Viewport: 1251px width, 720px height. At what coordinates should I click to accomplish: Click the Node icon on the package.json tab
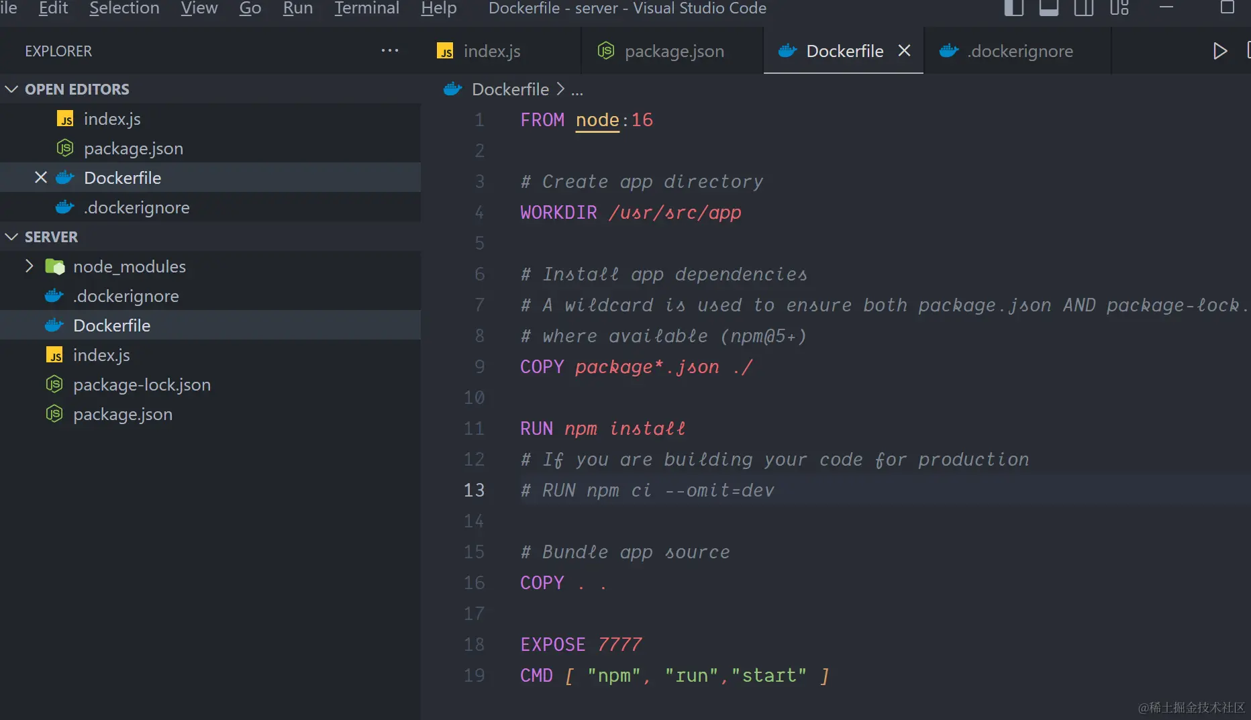point(606,51)
